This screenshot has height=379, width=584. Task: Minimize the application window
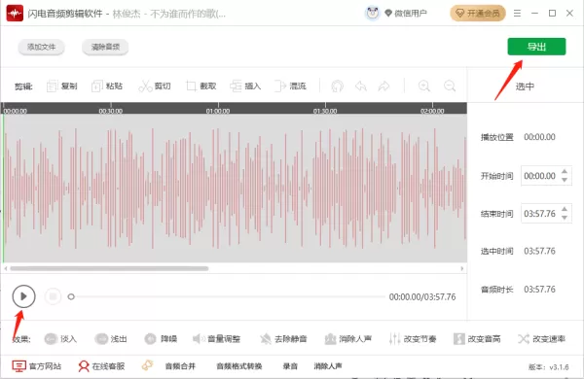coord(534,14)
